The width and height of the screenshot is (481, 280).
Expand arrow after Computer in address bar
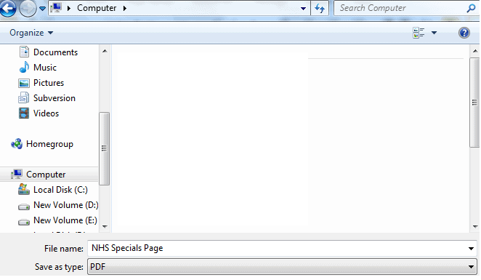coord(124,8)
